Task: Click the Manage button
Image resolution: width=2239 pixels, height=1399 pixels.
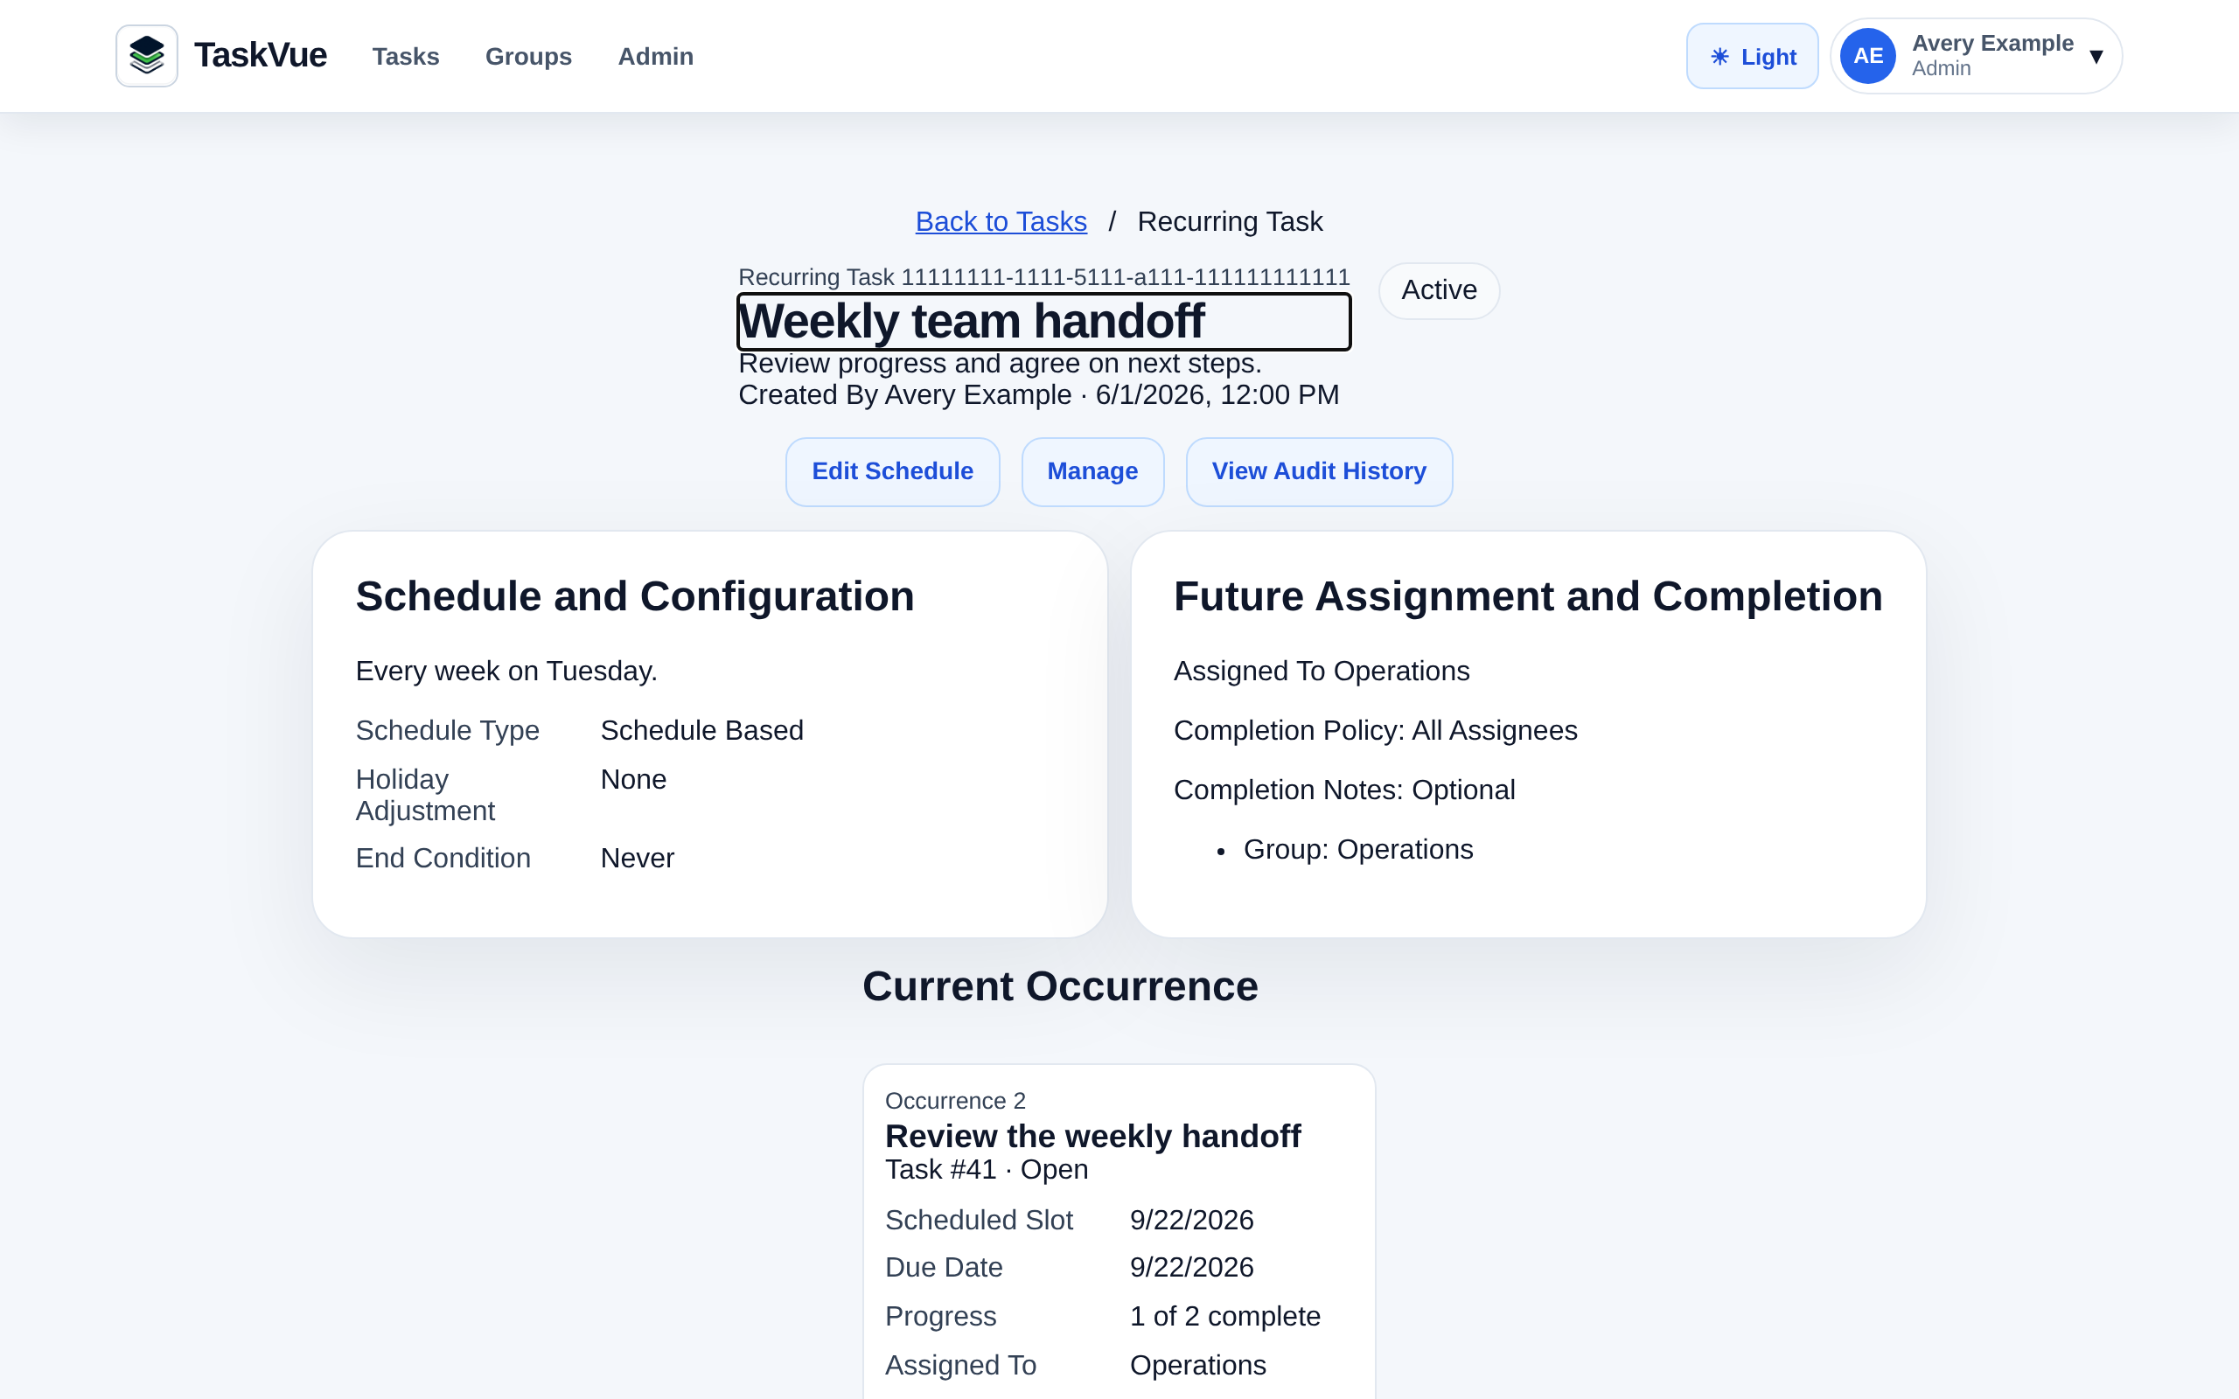Action: (1092, 471)
